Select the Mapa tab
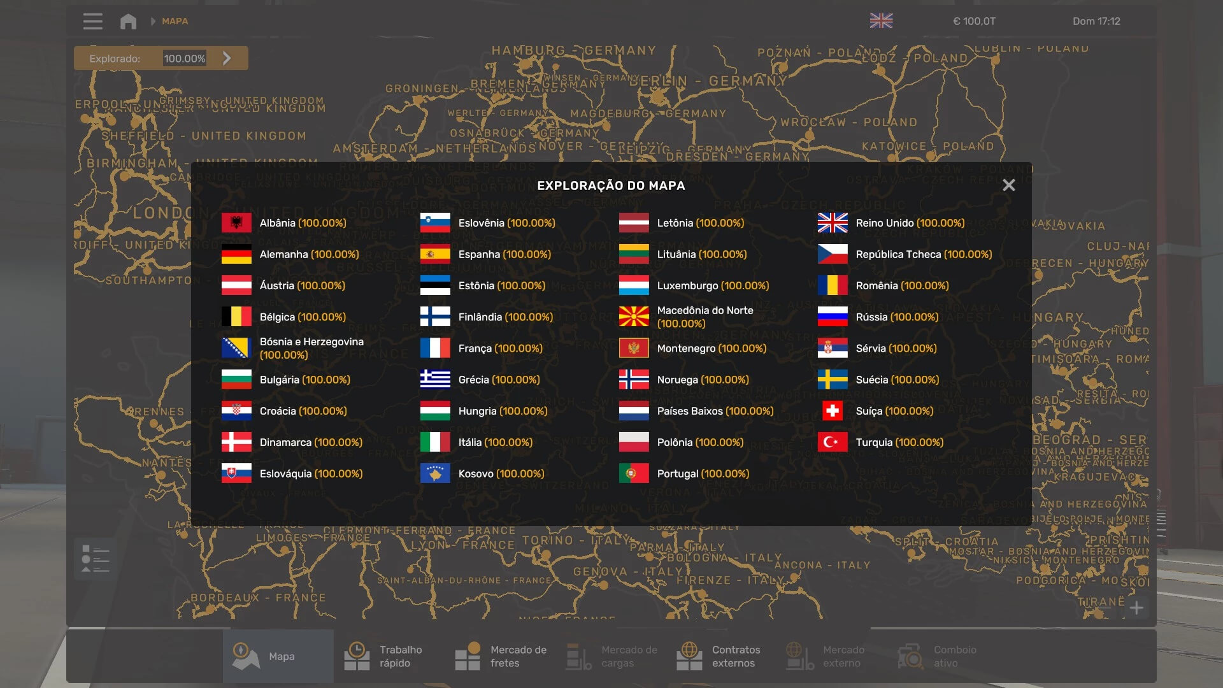Screen dimensions: 1223x688 click(x=278, y=656)
